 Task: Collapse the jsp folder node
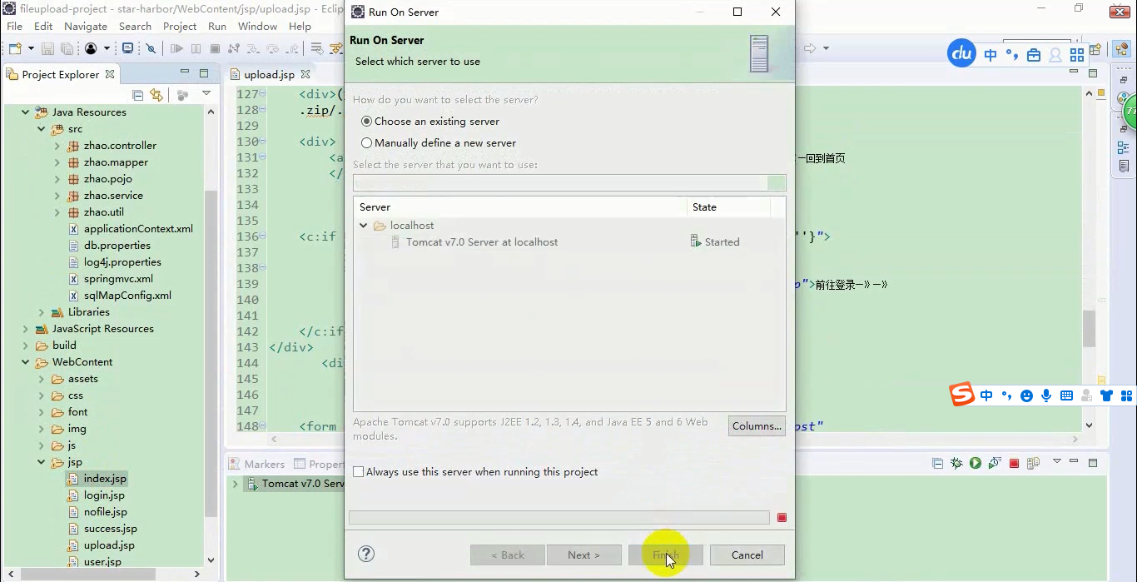click(41, 462)
